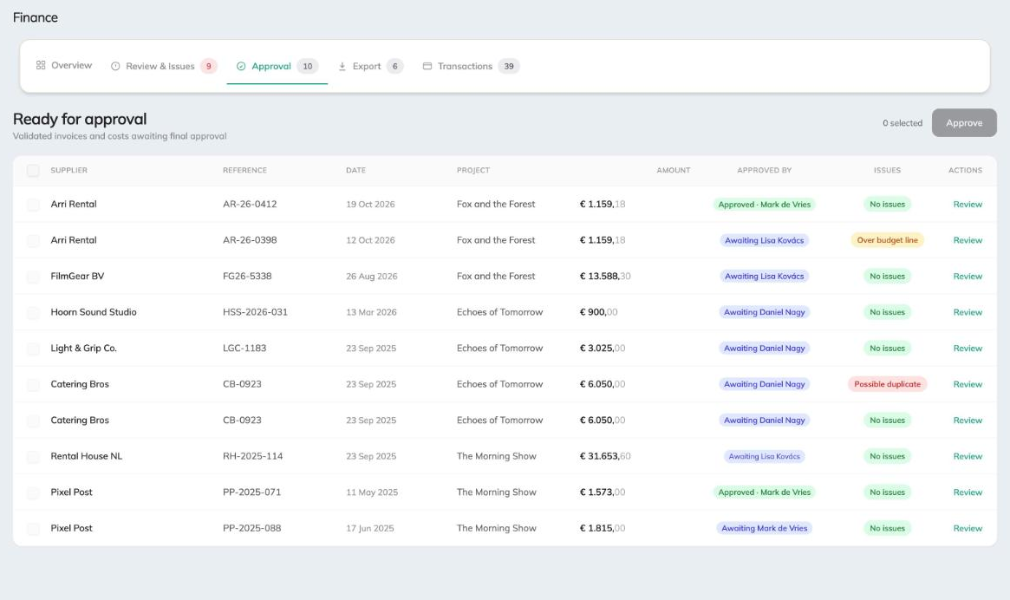Screen dimensions: 1010x600
Task: Click the Over budget line badge
Action: coord(887,240)
